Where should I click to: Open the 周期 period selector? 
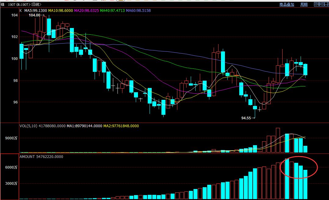tap(304, 5)
